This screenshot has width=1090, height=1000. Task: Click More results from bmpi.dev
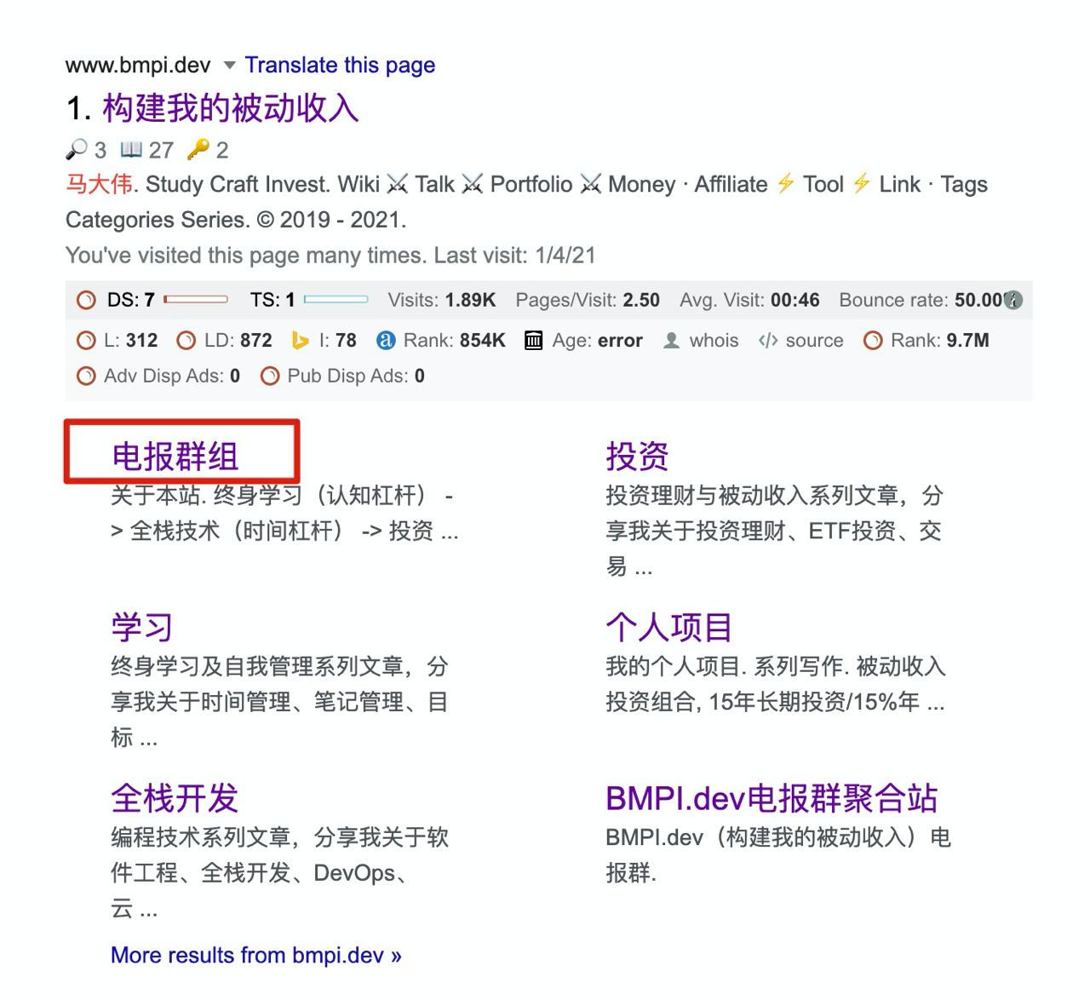point(255,955)
